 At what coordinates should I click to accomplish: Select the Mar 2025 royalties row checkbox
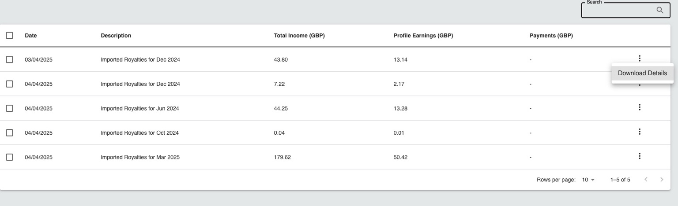(x=9, y=157)
